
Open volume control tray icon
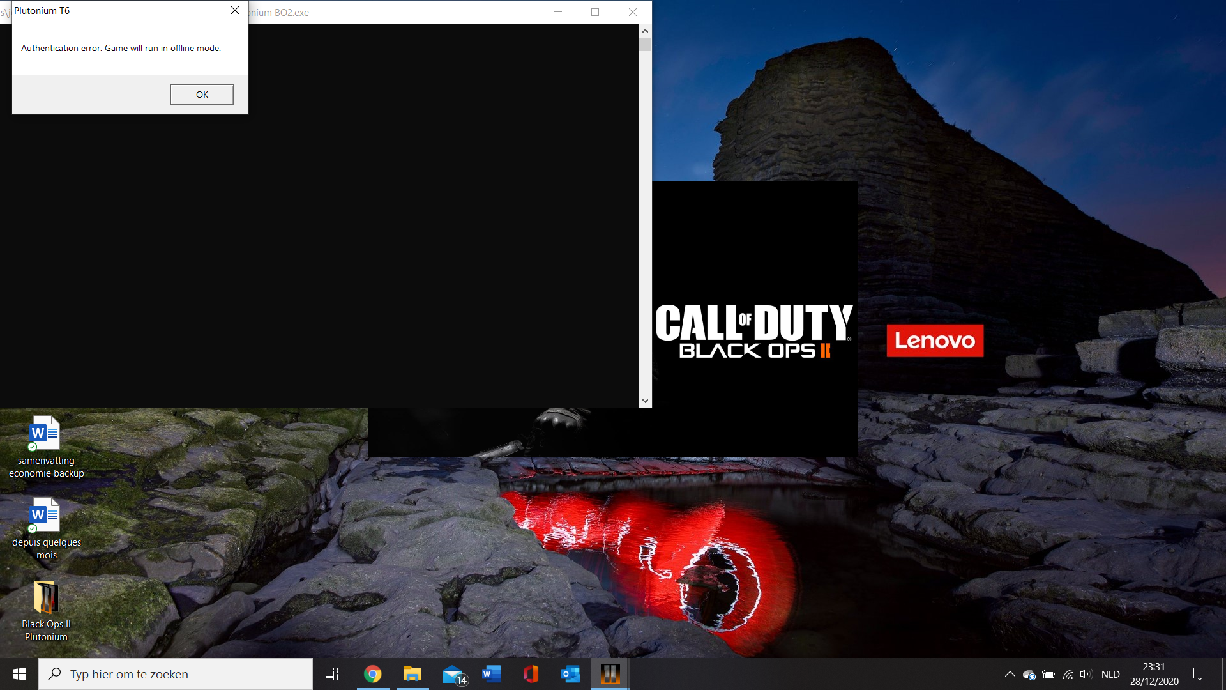1086,674
